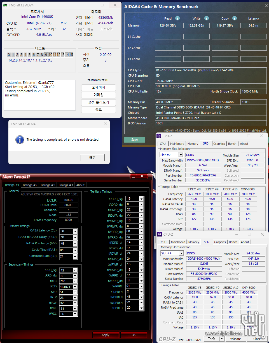This screenshot has height=343, width=269.
Task: Click the 설정 불러오기 button in TM5
Action: [99, 102]
